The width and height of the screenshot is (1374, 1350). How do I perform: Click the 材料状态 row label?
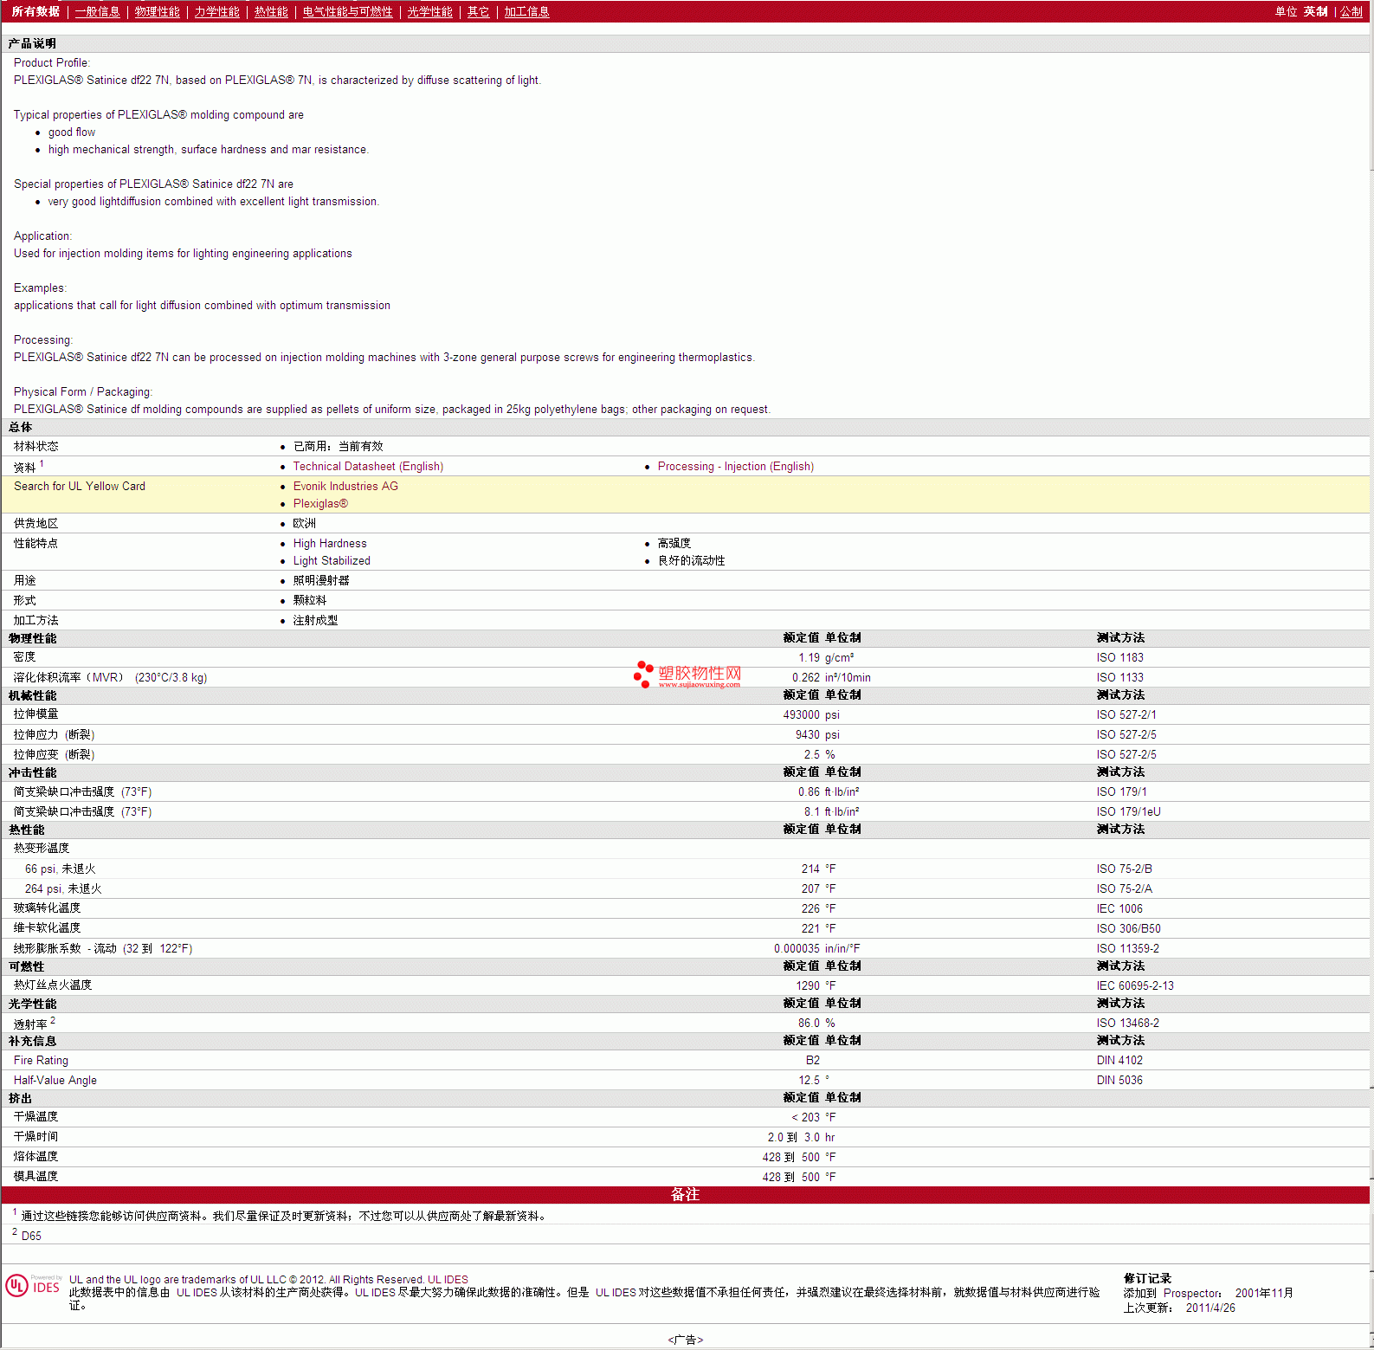coord(36,447)
